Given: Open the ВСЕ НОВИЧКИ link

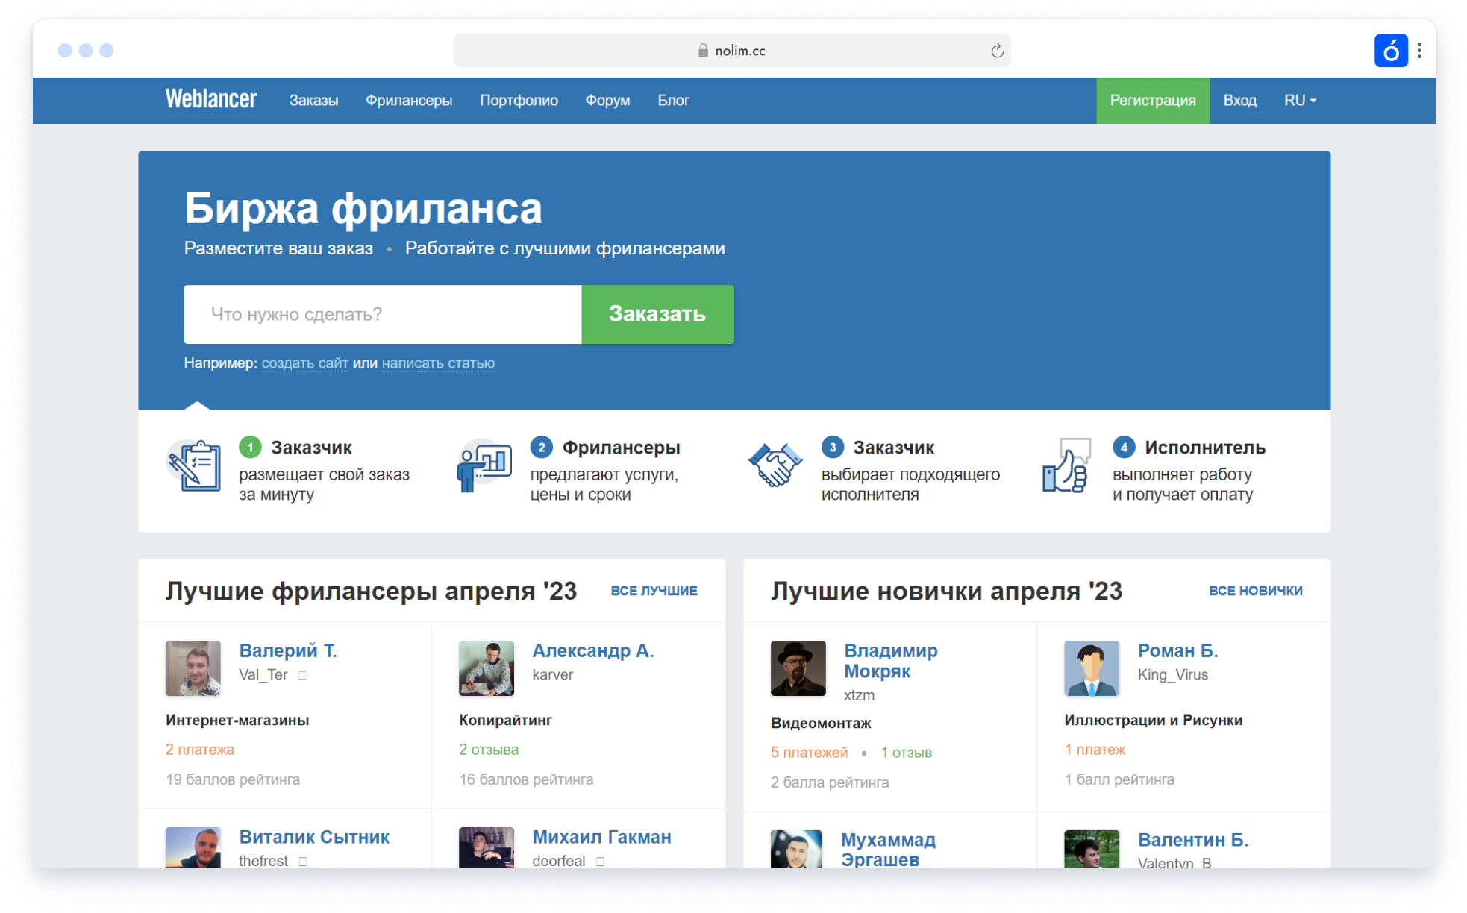Looking at the screenshot, I should (1255, 591).
